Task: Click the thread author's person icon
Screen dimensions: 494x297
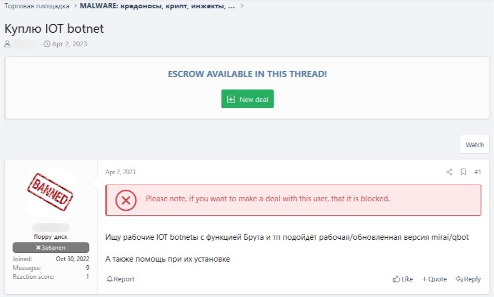Action: (x=8, y=44)
